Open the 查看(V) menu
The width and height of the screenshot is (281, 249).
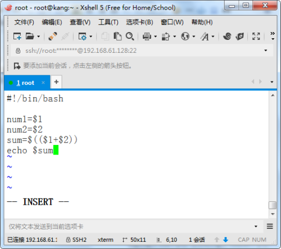coord(80,22)
